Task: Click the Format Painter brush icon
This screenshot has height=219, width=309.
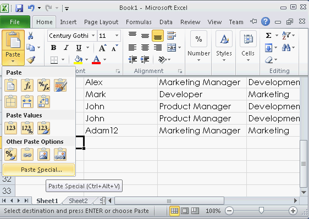Action: (x=31, y=60)
